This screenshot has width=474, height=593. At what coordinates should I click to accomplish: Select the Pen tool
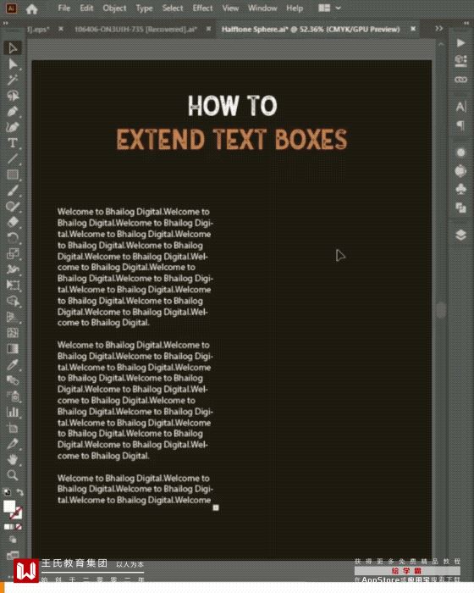13,112
